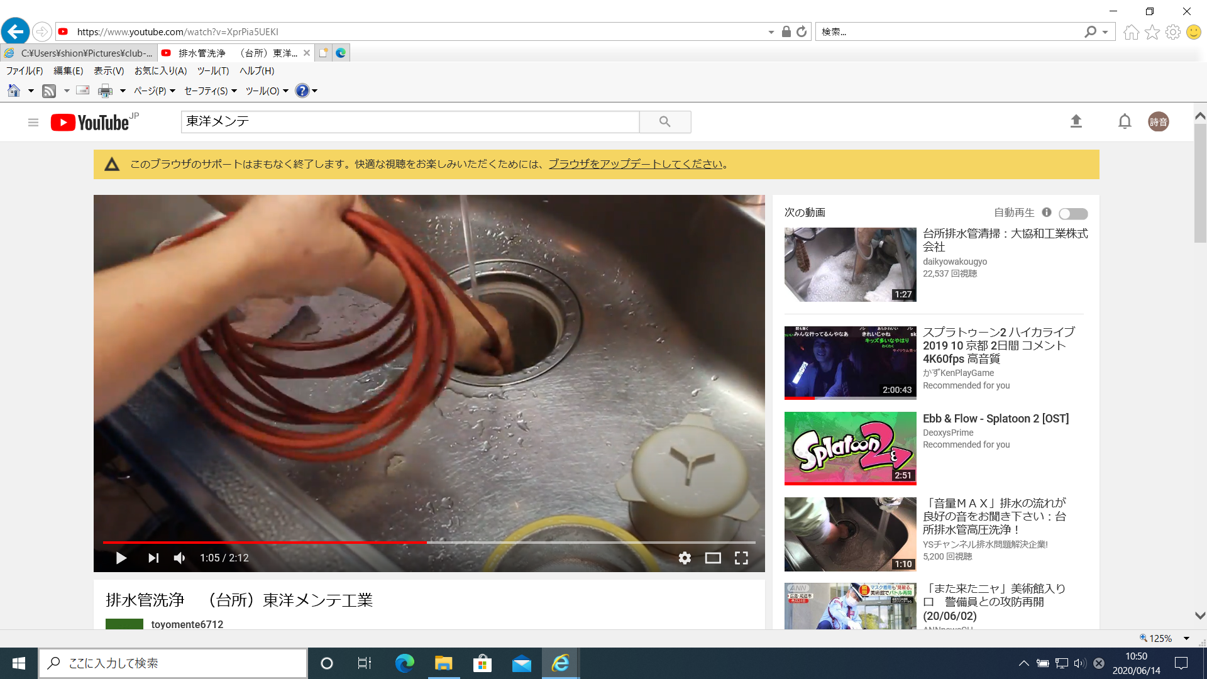This screenshot has height=679, width=1207.
Task: Click the YouTube search text field
Action: pos(410,121)
